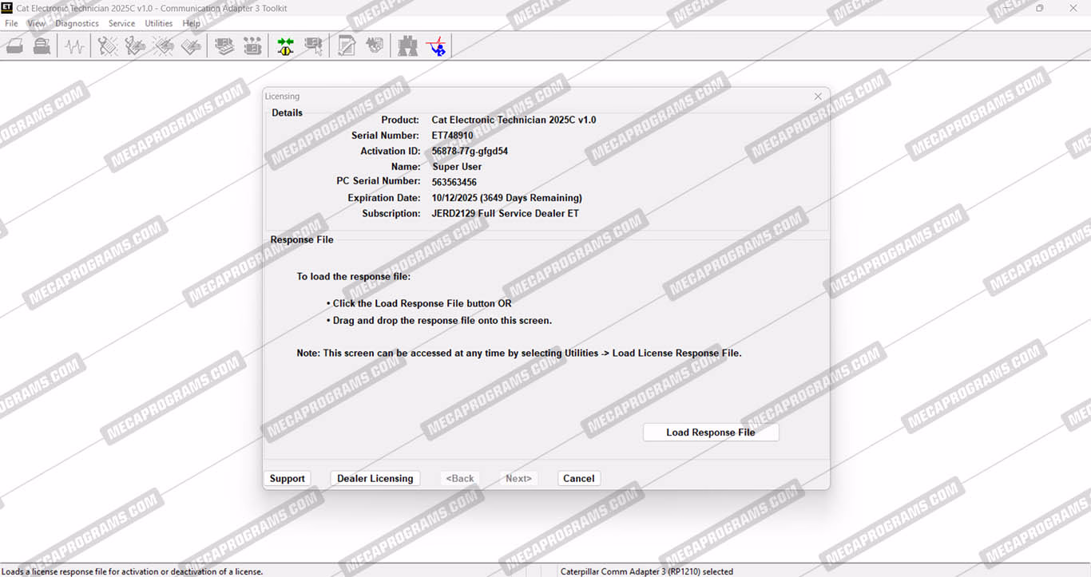1091x577 pixels.
Task: Click the green arrows Connect icon
Action: 285,47
